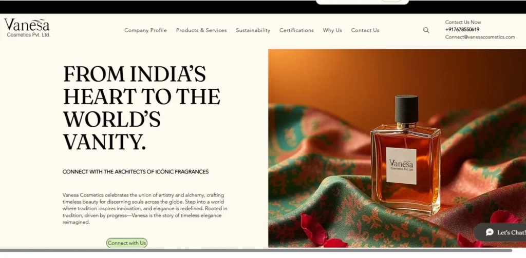This screenshot has height=258, width=526.
Task: Click the Connect@vanesacosmetics.com email link
Action: coord(480,37)
